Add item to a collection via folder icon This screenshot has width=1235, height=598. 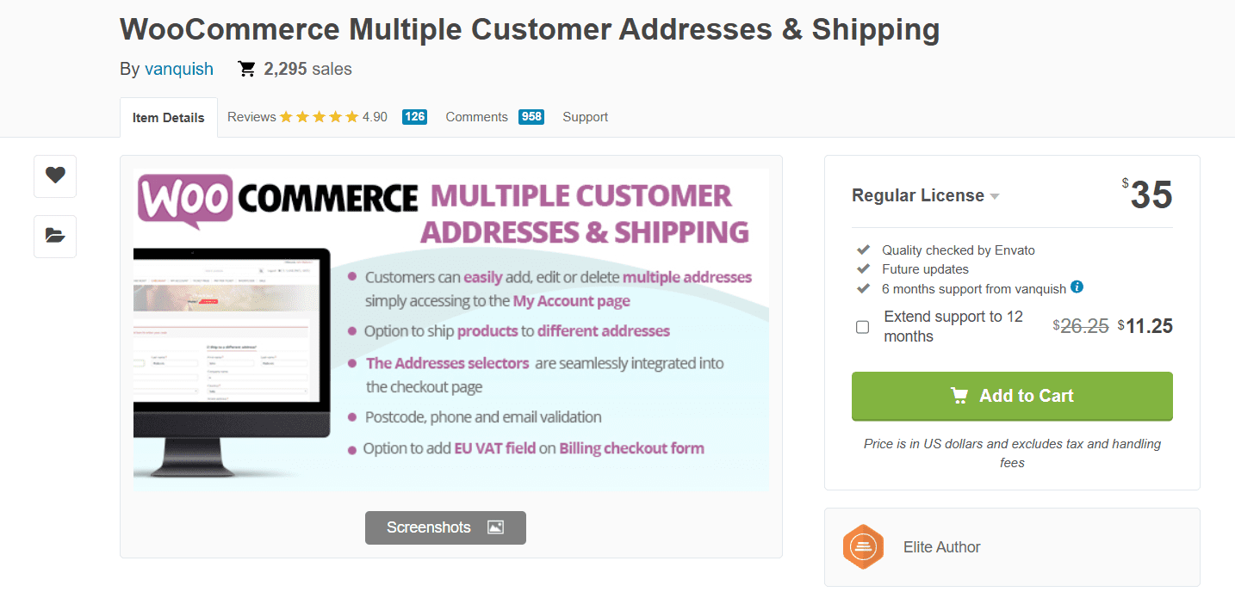[54, 236]
